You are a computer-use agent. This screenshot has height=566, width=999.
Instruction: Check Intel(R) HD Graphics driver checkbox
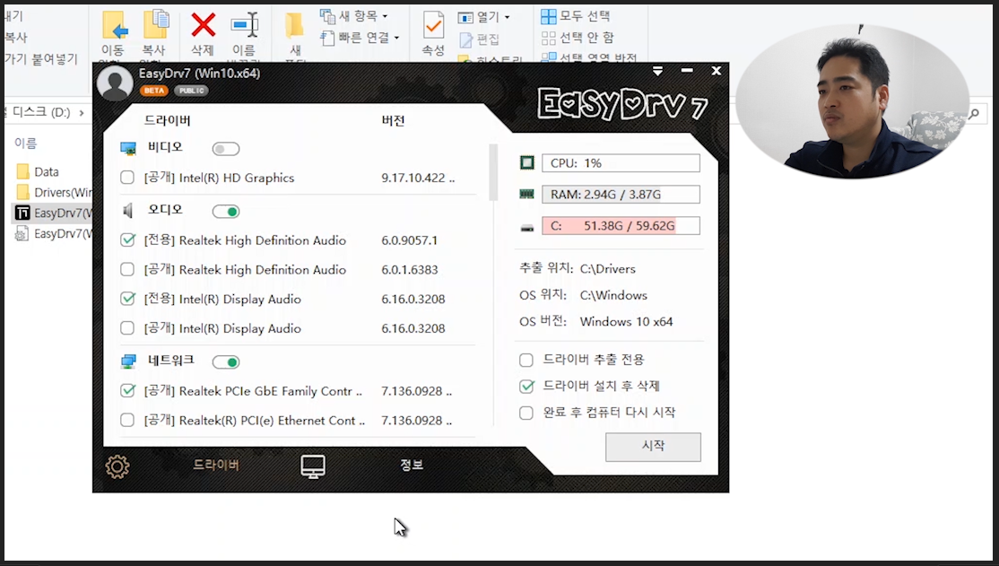point(127,178)
